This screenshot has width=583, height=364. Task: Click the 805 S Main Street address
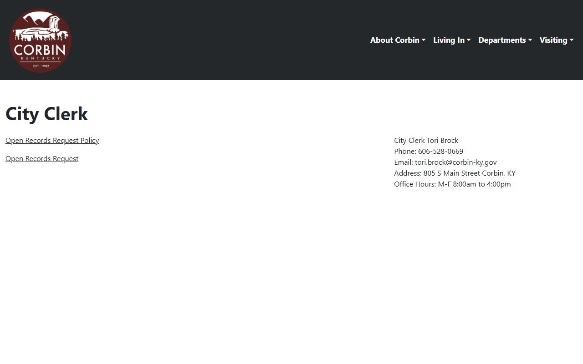[x=469, y=173]
